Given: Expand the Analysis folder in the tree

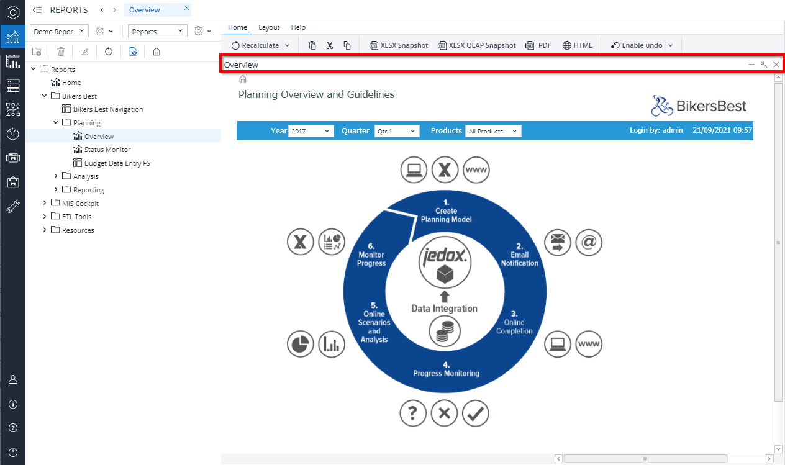Looking at the screenshot, I should [x=56, y=176].
